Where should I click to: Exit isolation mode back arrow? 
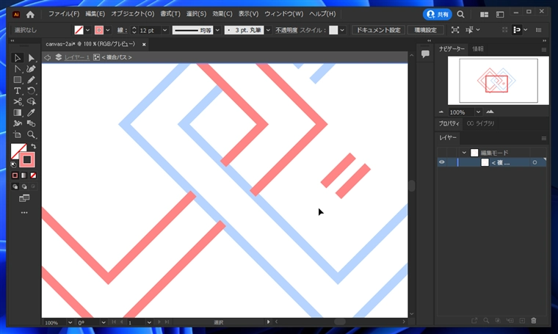(x=47, y=57)
